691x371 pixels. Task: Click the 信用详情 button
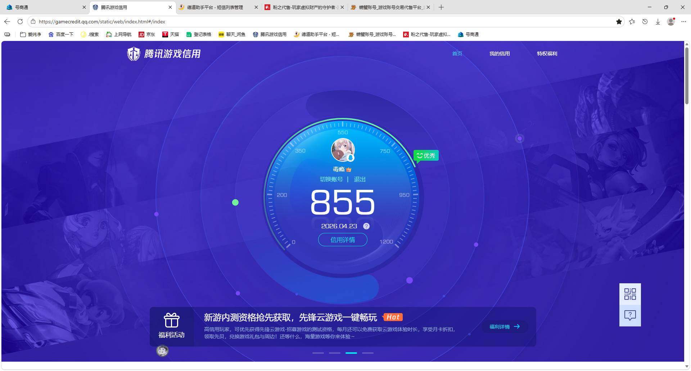342,239
